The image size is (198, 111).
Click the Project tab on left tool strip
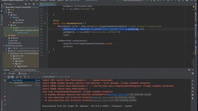(x=2, y=8)
